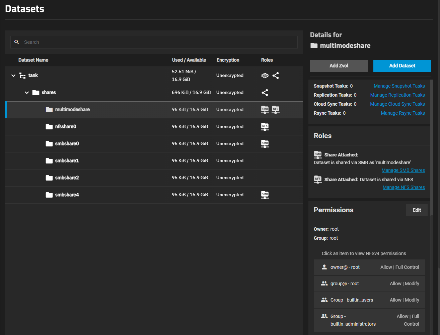Click the apps layers icon on tank row
Viewport: 440px width, 335px height.
click(265, 76)
